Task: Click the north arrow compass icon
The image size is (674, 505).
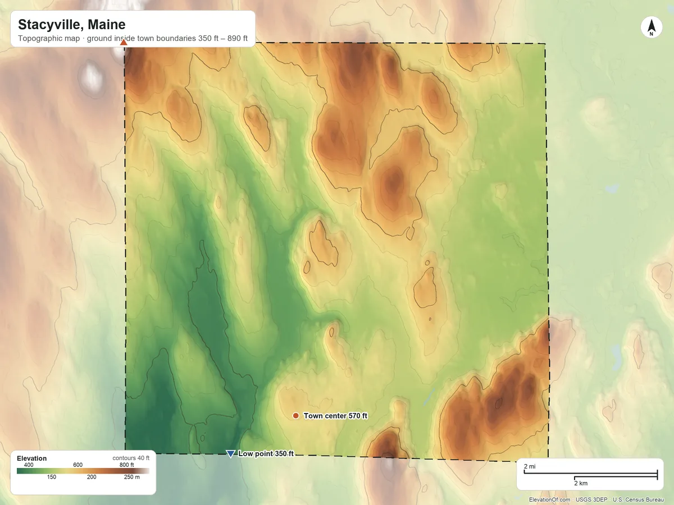Action: [651, 27]
